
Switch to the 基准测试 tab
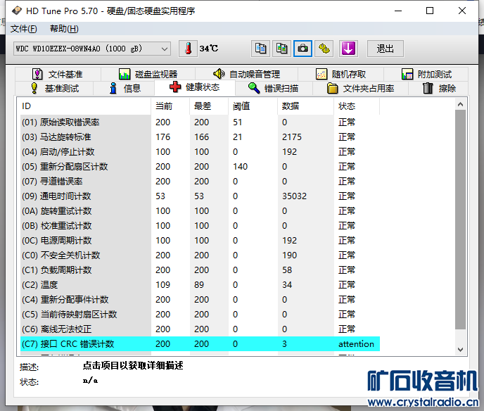coord(54,89)
